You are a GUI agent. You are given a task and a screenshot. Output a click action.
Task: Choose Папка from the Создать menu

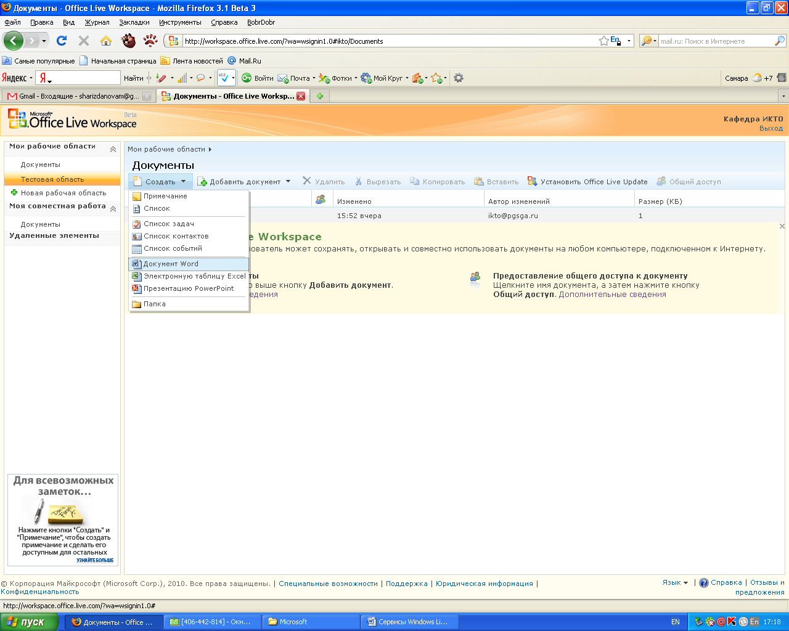189,304
